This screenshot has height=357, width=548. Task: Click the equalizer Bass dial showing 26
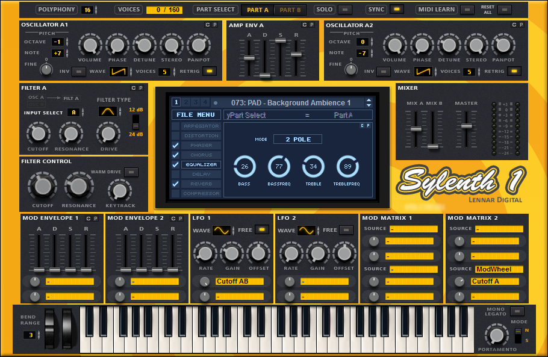[x=244, y=167]
